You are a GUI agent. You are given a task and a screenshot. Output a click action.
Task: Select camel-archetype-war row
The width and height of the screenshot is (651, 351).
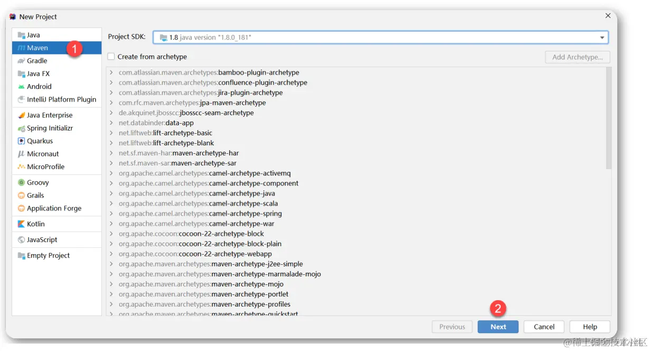coord(356,224)
